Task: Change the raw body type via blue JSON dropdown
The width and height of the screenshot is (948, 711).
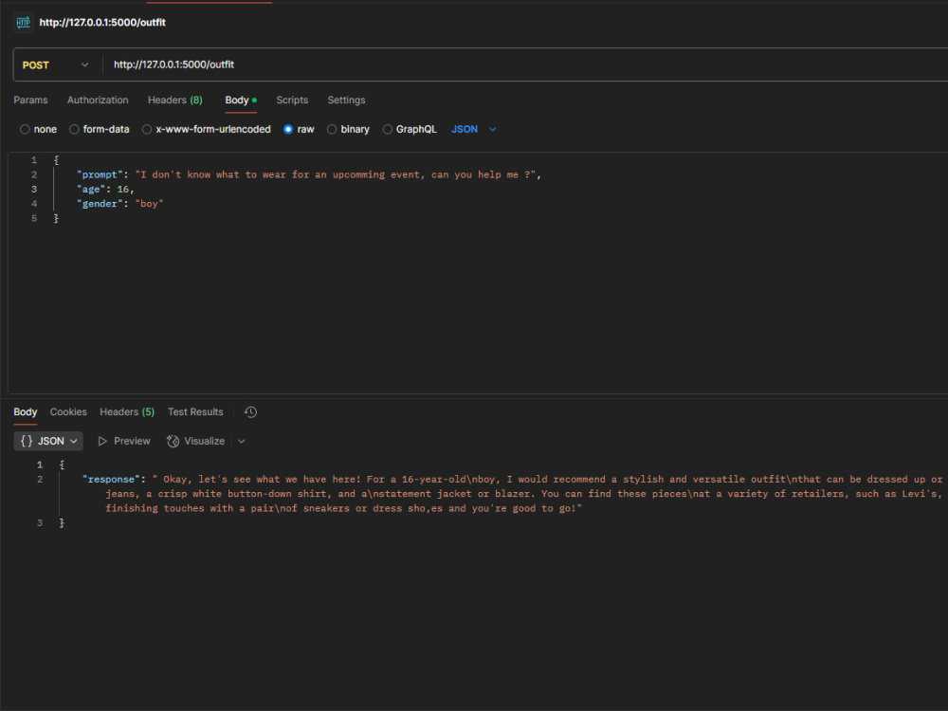Action: [x=474, y=129]
